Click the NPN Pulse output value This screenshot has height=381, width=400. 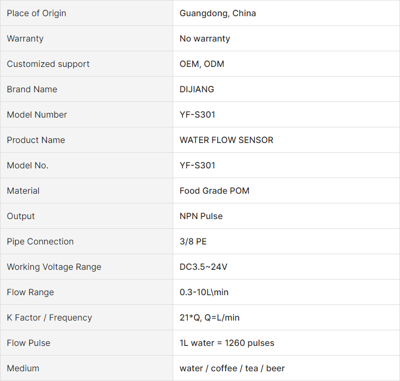tap(201, 216)
